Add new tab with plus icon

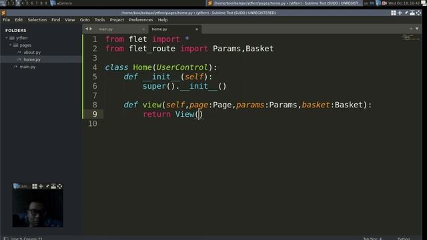411,29
